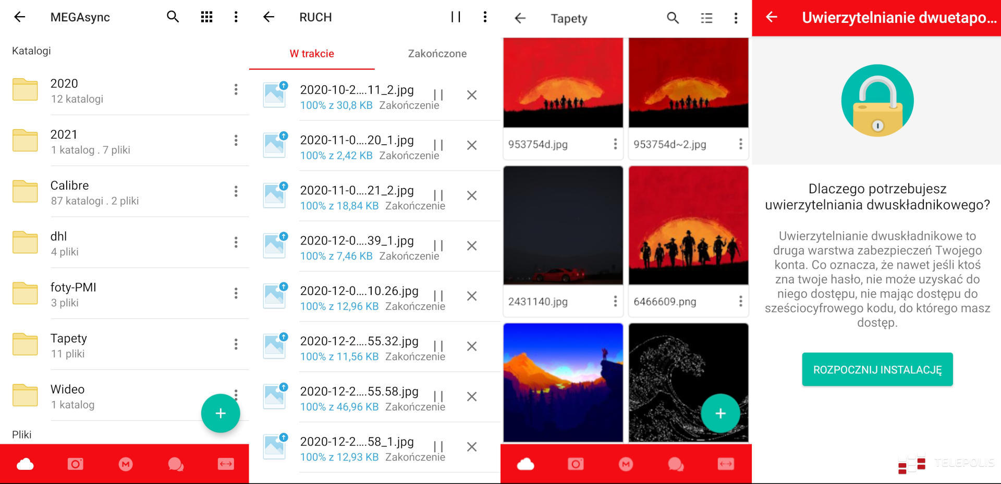
Task: Click the search icon in MEGAsync header
Action: pyautogui.click(x=173, y=17)
